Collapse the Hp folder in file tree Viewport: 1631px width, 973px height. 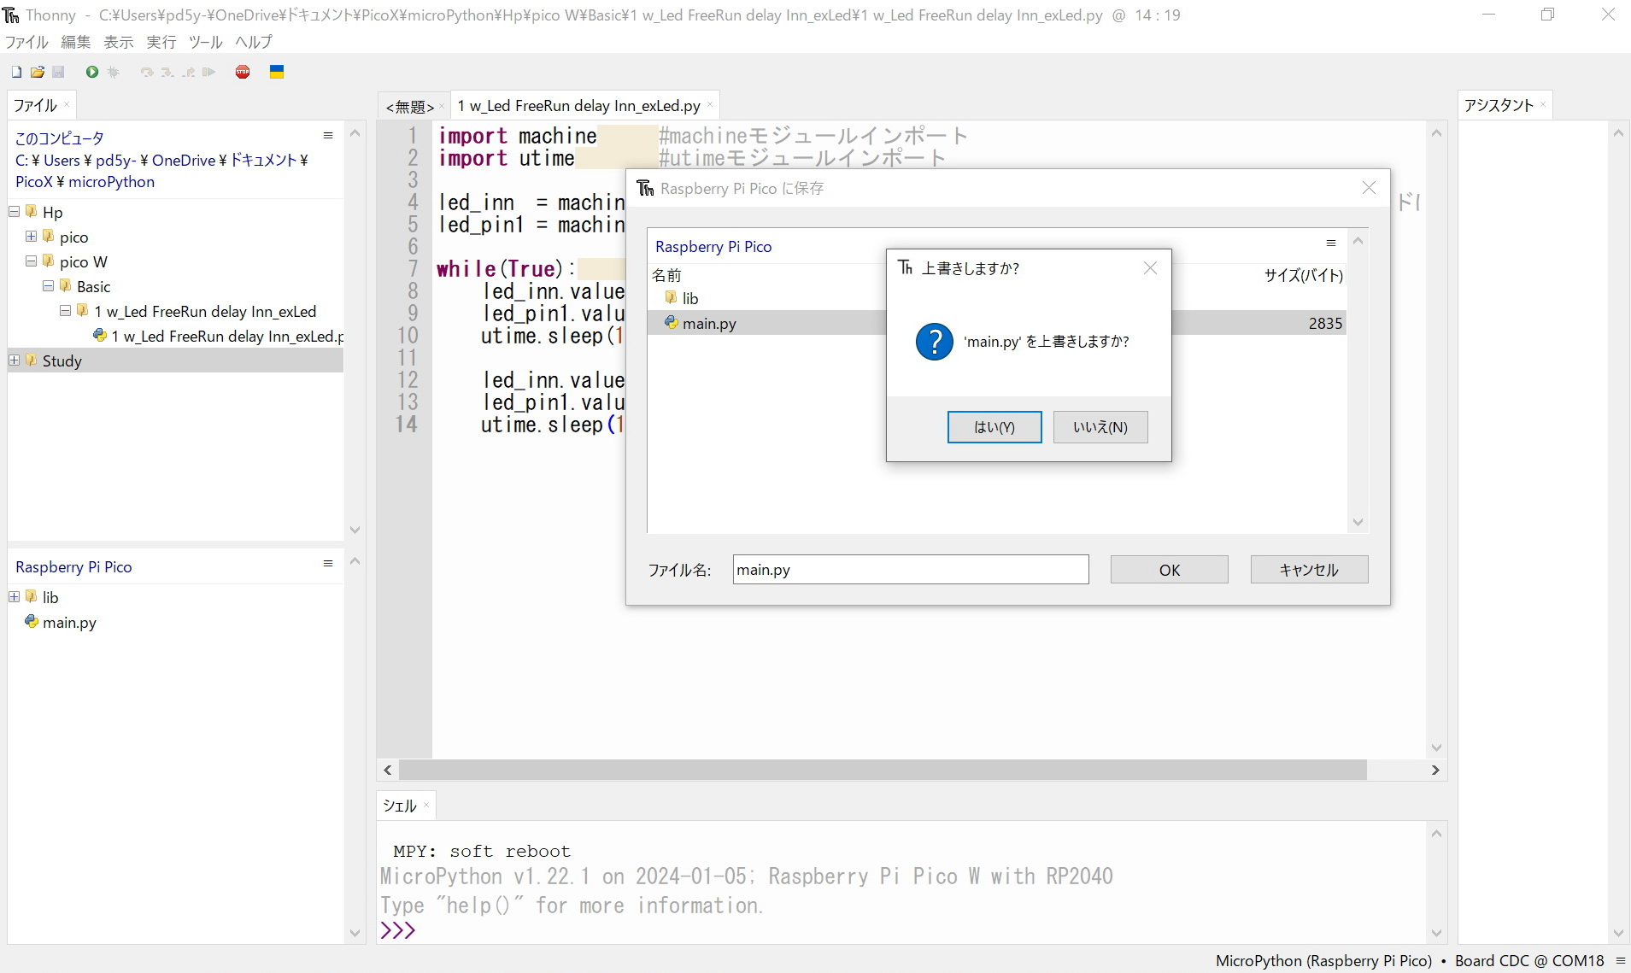(15, 211)
